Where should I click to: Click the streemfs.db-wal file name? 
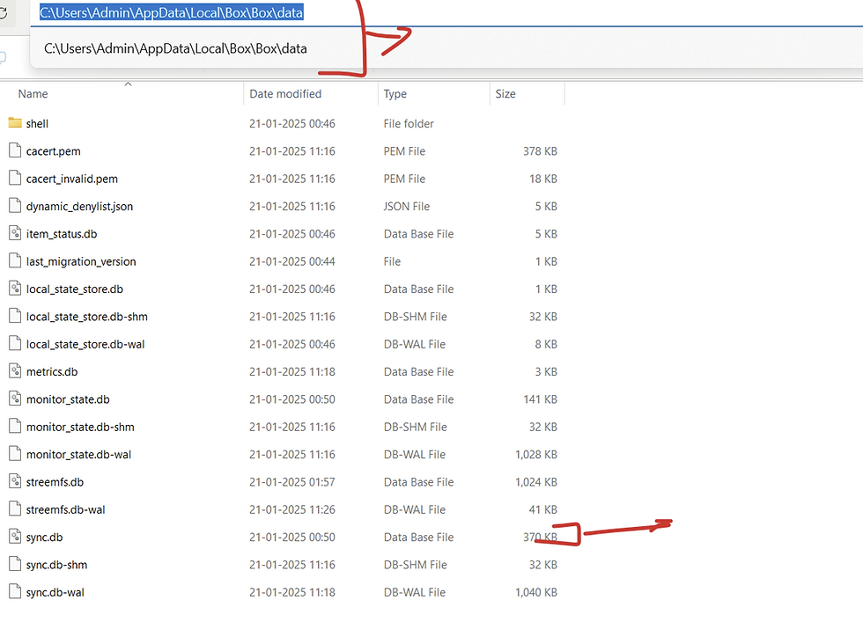65,509
